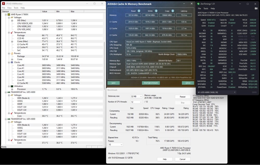The width and height of the screenshot is (260, 165).
Task: Click the memory module icon of lower TEAMGROUP Inc. UD5-6000
Action: click(x=9, y=119)
